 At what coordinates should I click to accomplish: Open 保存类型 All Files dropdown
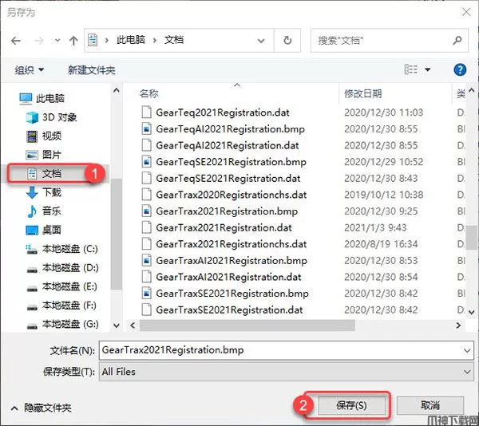point(287,372)
